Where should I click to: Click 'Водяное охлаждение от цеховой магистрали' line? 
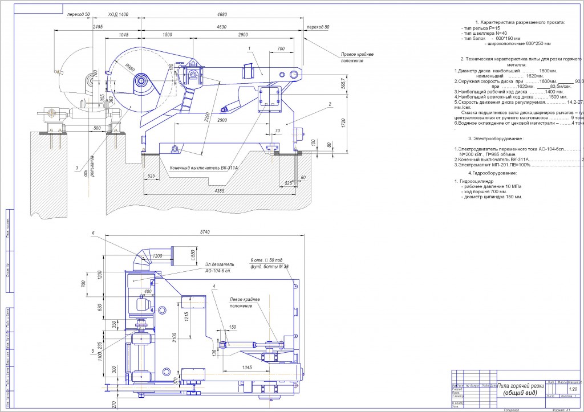(519, 123)
